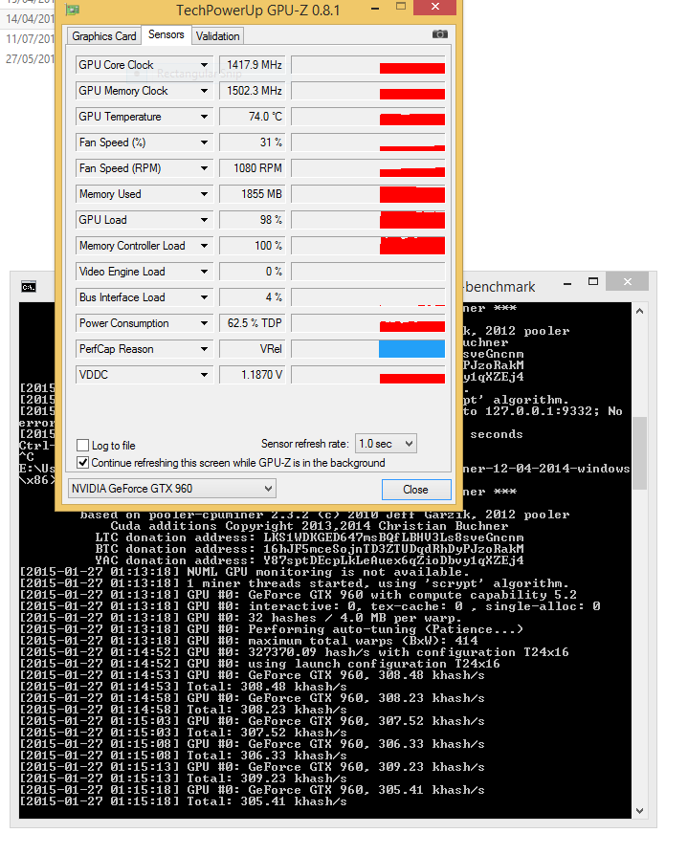
Task: Maximize the command prompt benchmark window
Action: [x=593, y=282]
